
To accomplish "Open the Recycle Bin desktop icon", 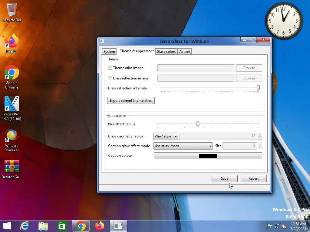I will pyautogui.click(x=12, y=12).
